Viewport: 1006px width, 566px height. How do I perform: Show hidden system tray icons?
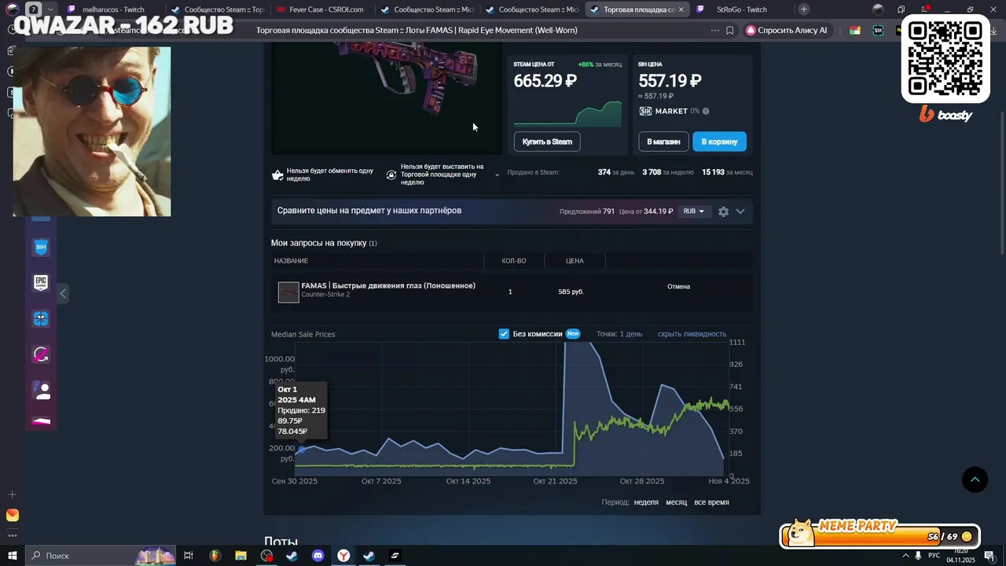click(905, 556)
